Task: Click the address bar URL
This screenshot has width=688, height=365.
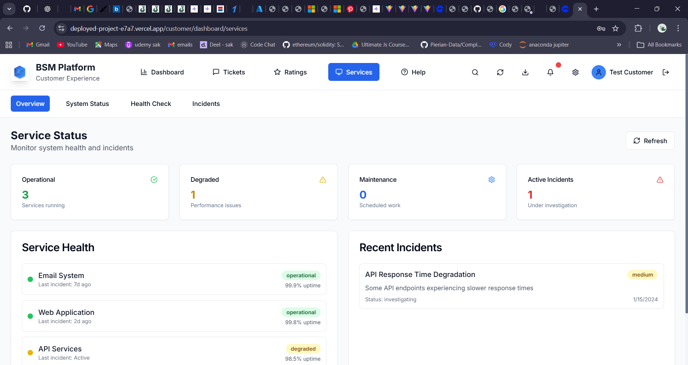Action: coord(159,28)
